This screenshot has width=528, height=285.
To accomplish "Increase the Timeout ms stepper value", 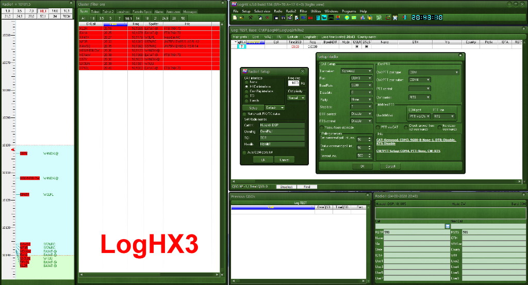I will [369, 154].
